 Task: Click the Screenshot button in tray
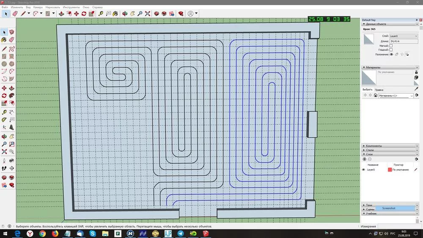point(388,208)
